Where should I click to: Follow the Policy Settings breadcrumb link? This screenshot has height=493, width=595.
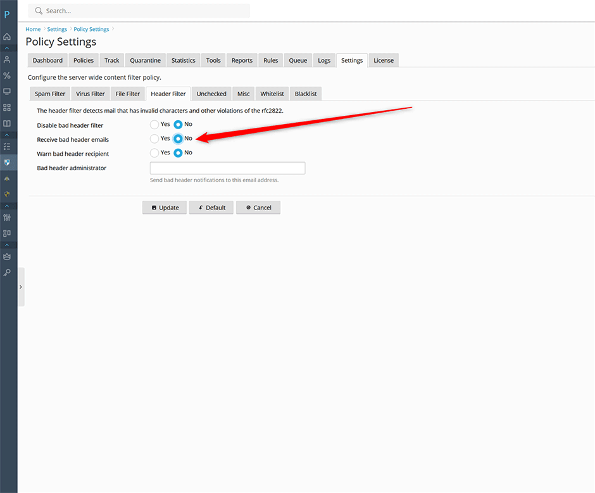click(91, 29)
